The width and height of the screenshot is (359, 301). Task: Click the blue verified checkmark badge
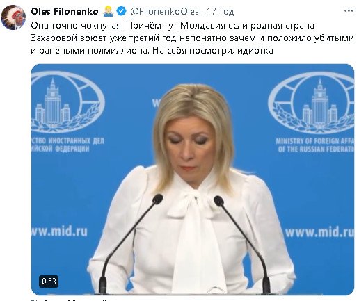click(121, 11)
